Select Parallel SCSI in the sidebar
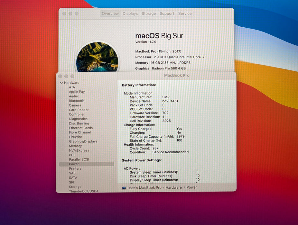Image resolution: width=298 pixels, height=225 pixels. pos(79,159)
